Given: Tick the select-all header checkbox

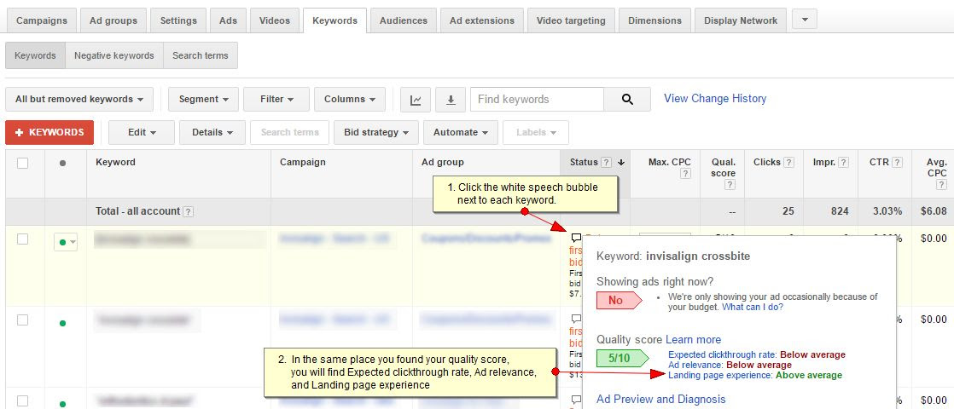Looking at the screenshot, I should point(22,163).
